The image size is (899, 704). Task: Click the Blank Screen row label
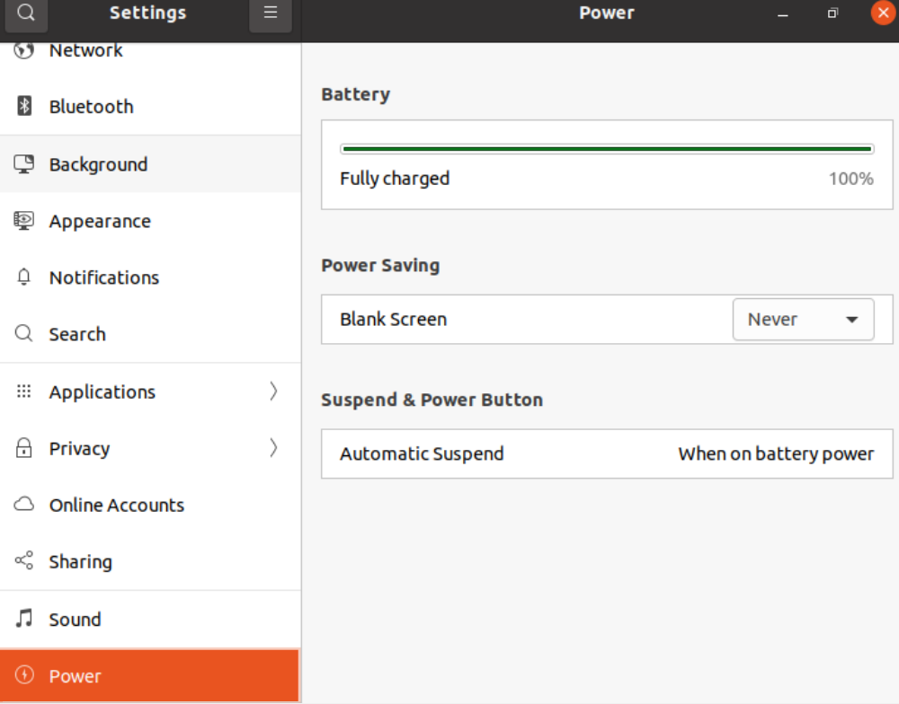394,319
